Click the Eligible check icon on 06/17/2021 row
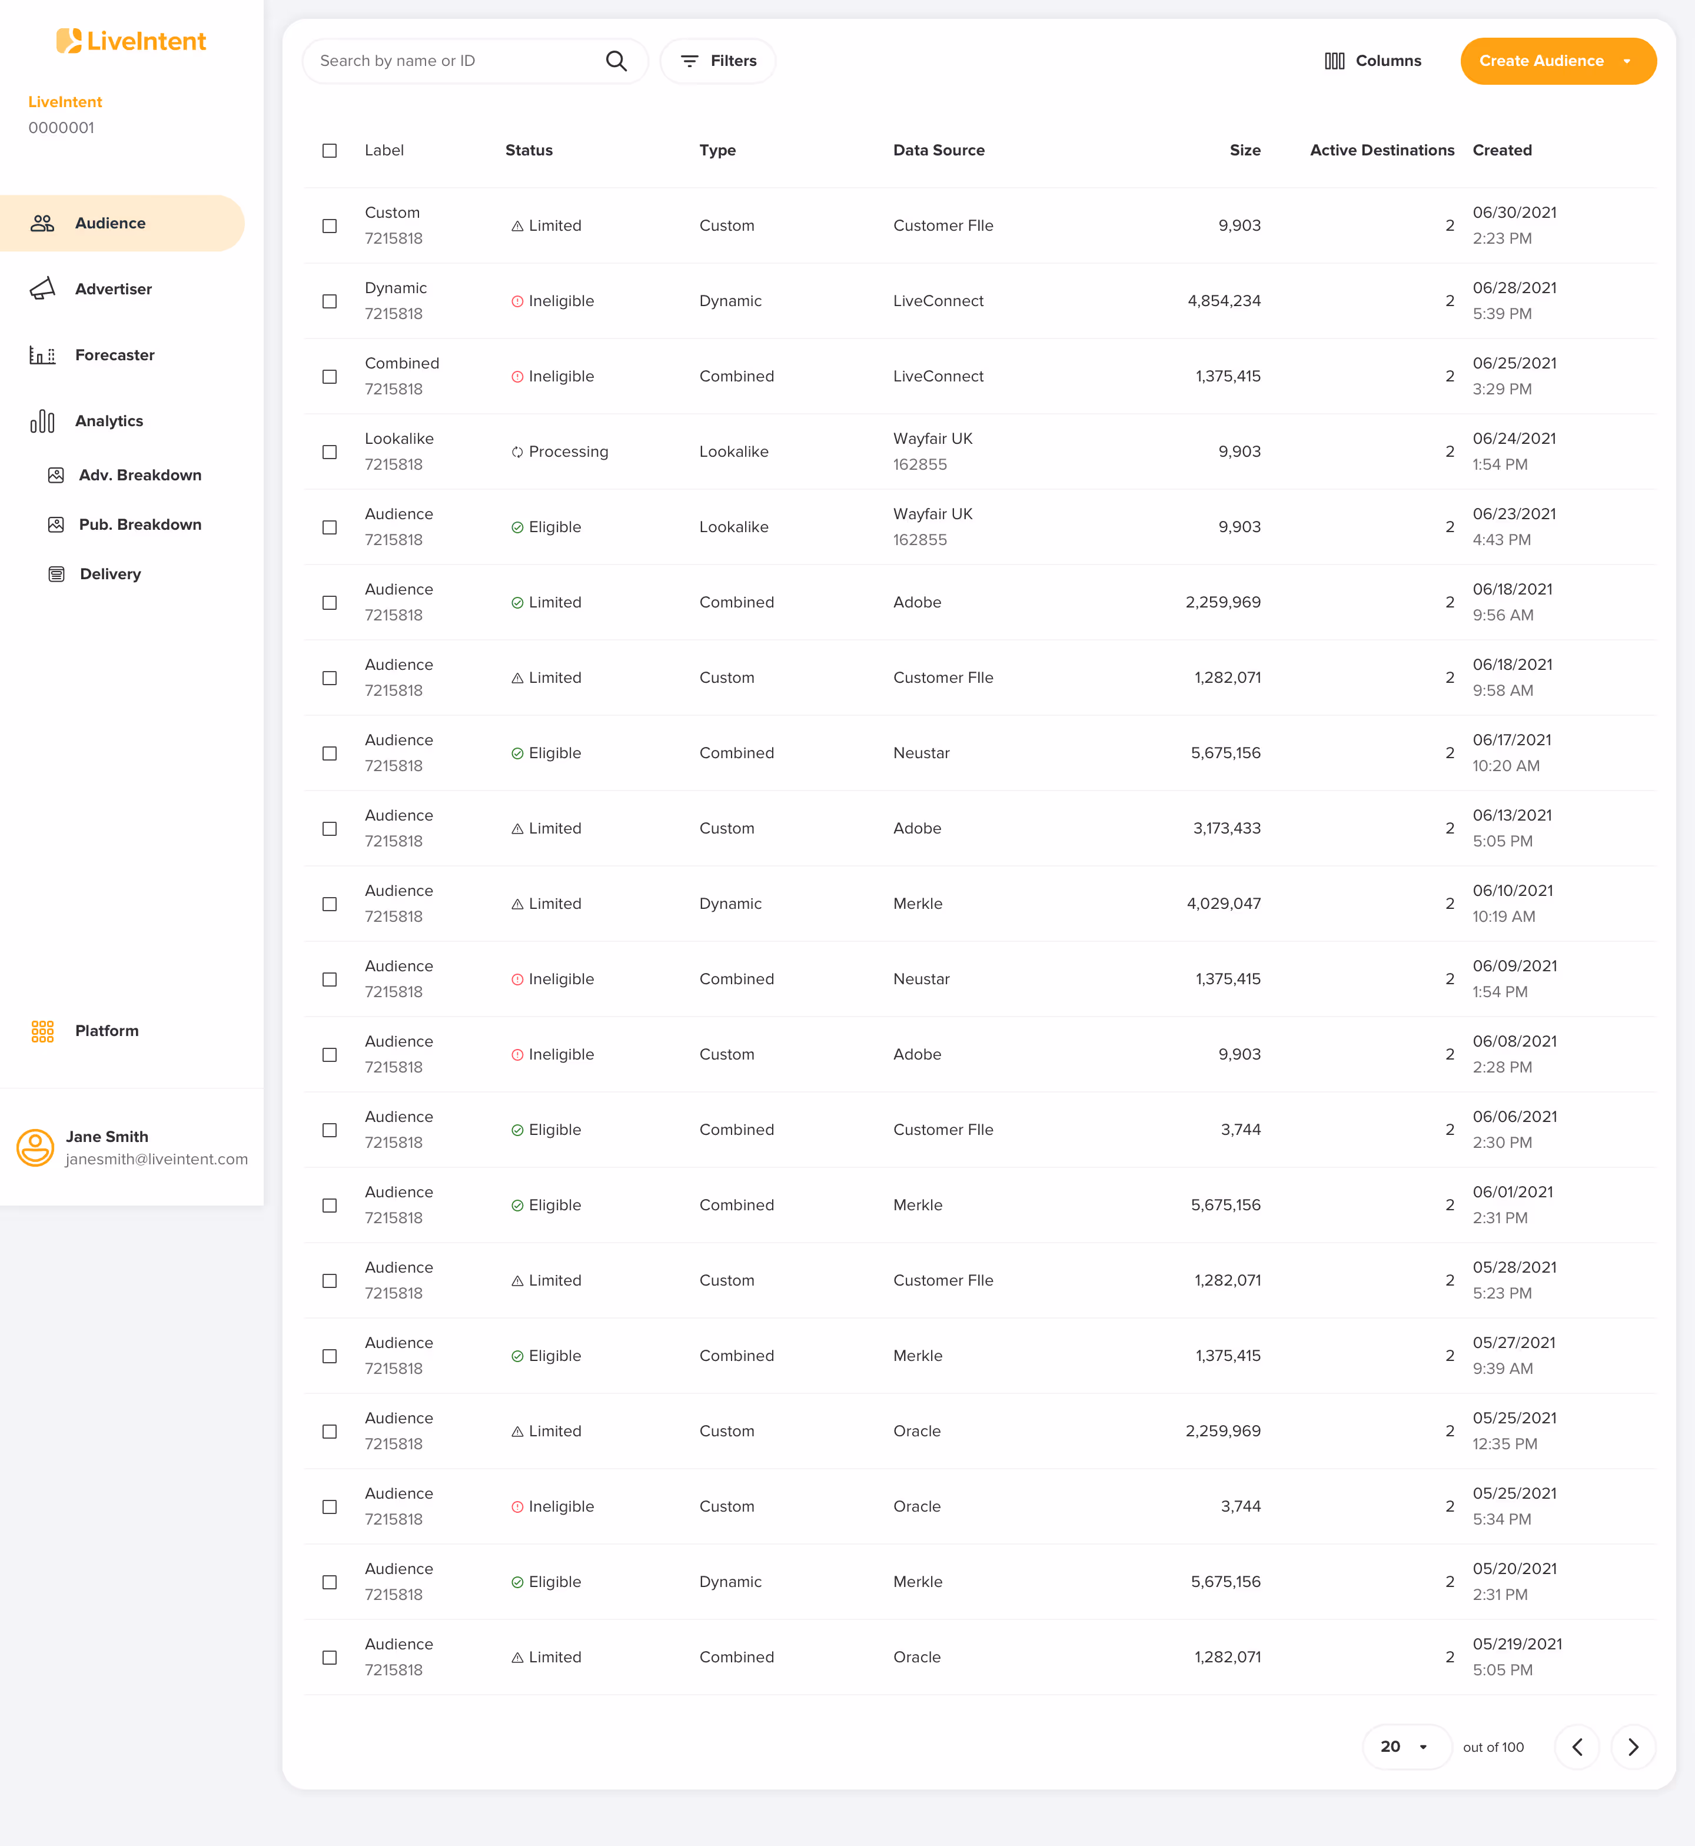1695x1846 pixels. tap(517, 753)
